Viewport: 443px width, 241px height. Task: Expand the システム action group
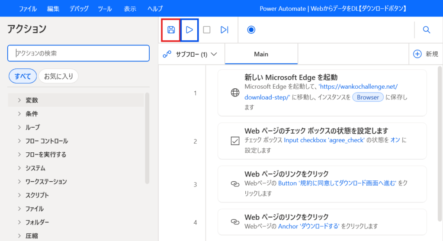76,168
